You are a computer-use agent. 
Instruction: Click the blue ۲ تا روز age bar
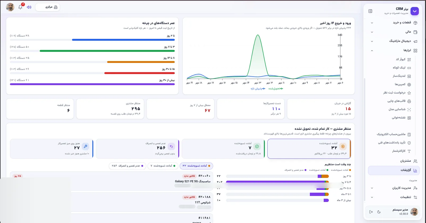tap(123, 40)
